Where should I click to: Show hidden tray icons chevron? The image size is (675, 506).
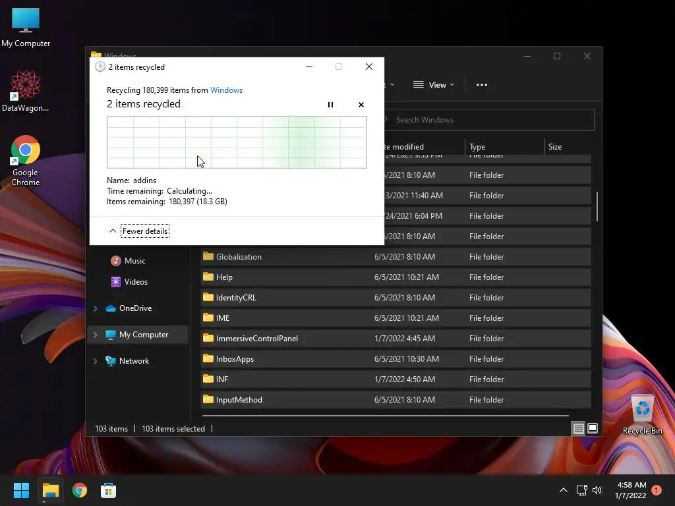(563, 490)
